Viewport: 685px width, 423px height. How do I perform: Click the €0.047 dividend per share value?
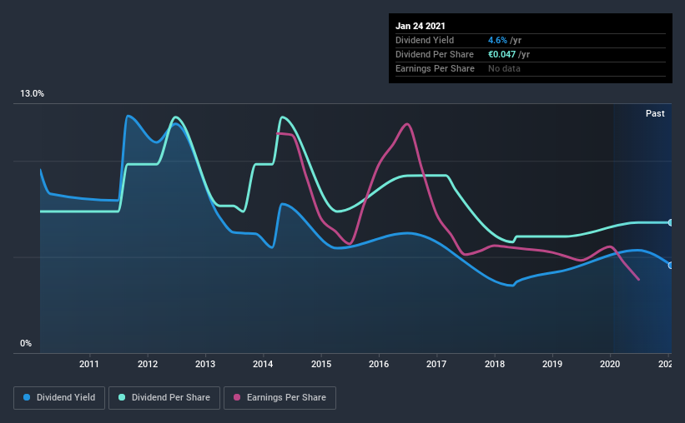[x=502, y=54]
